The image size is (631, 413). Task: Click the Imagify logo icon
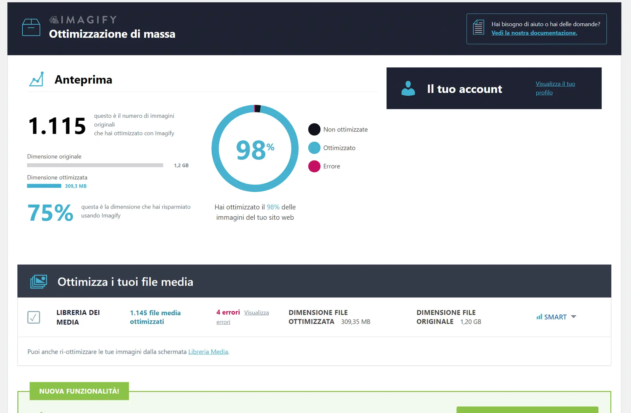(54, 20)
